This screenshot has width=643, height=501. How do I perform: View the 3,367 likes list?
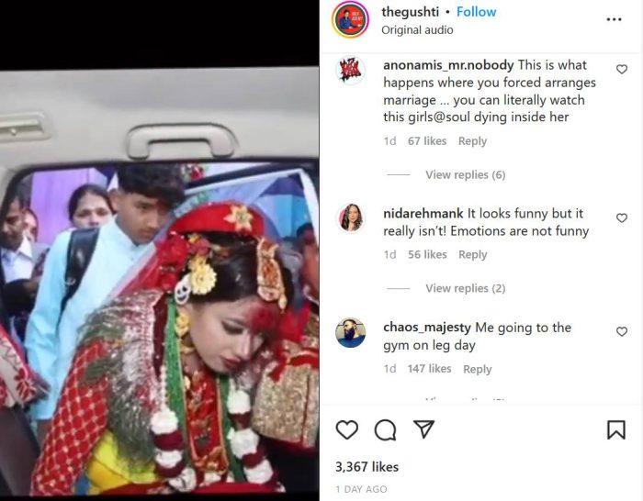coord(367,467)
